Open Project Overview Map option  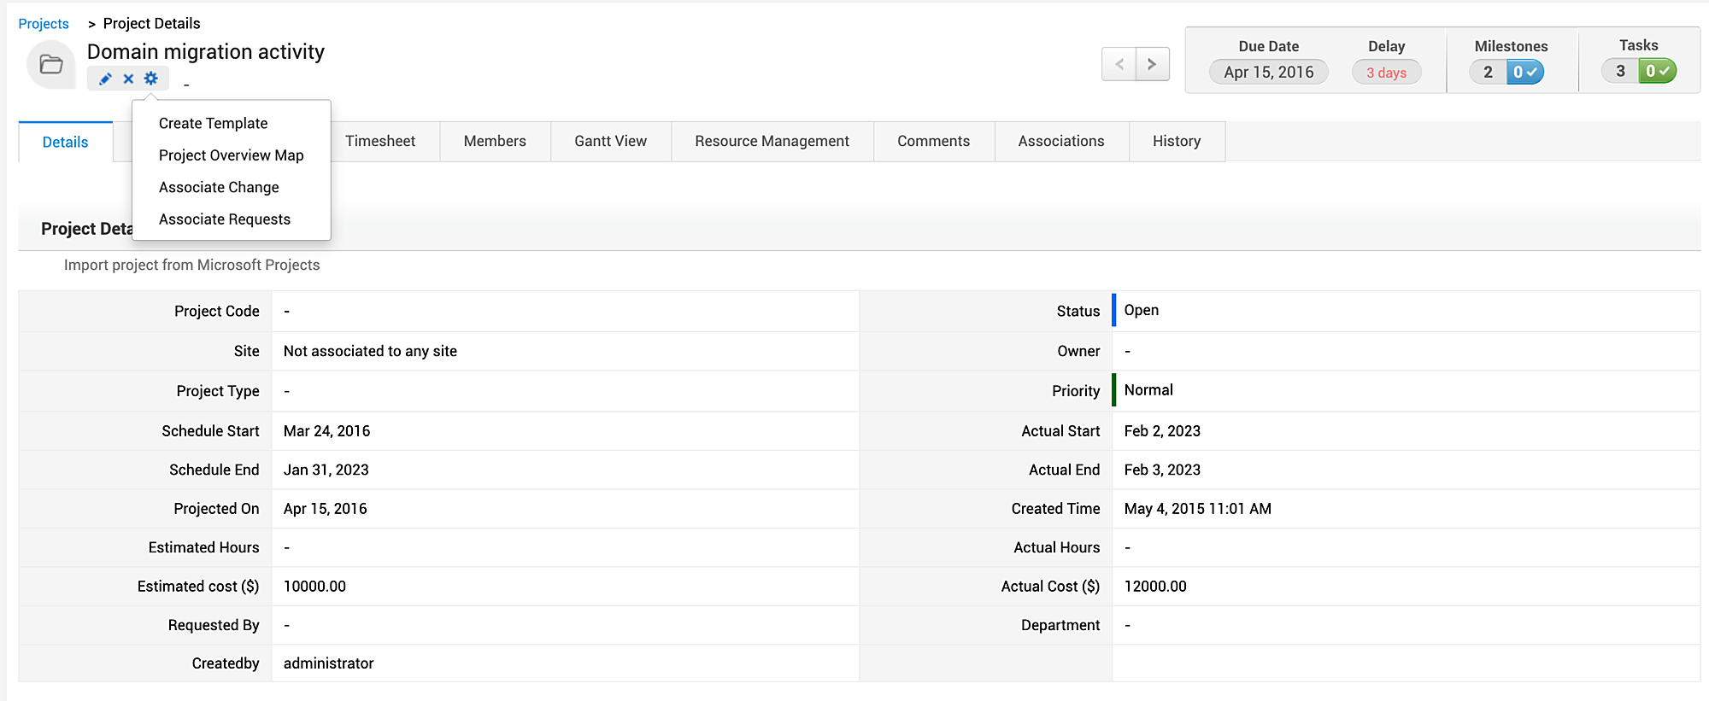(x=231, y=155)
